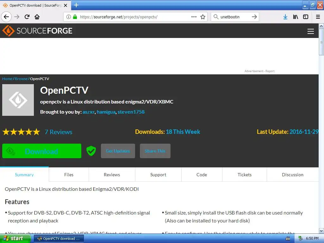Click the Share This button
Image resolution: width=324 pixels, height=243 pixels.
tap(155, 151)
